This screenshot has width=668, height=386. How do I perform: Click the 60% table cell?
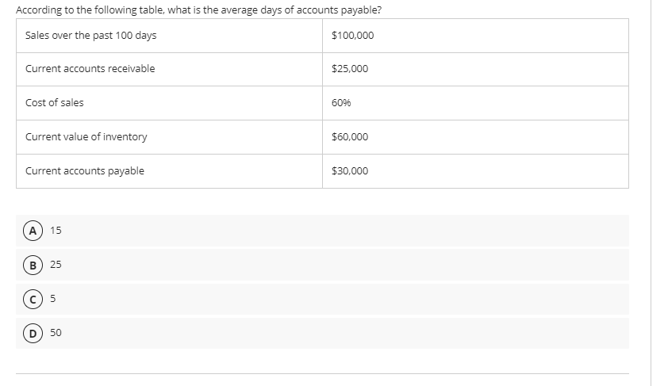click(475, 103)
